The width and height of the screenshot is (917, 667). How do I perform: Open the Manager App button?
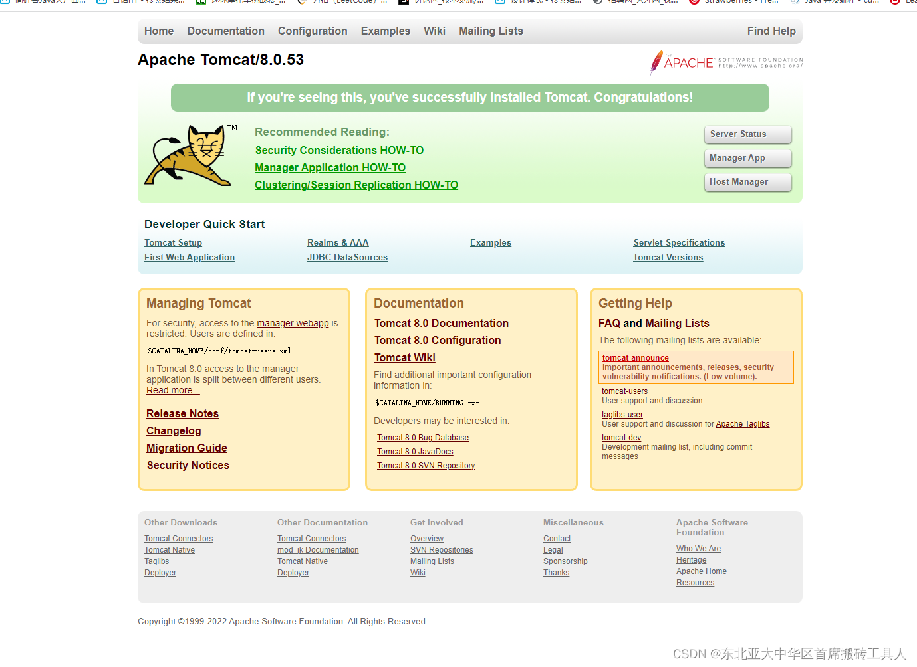point(747,158)
